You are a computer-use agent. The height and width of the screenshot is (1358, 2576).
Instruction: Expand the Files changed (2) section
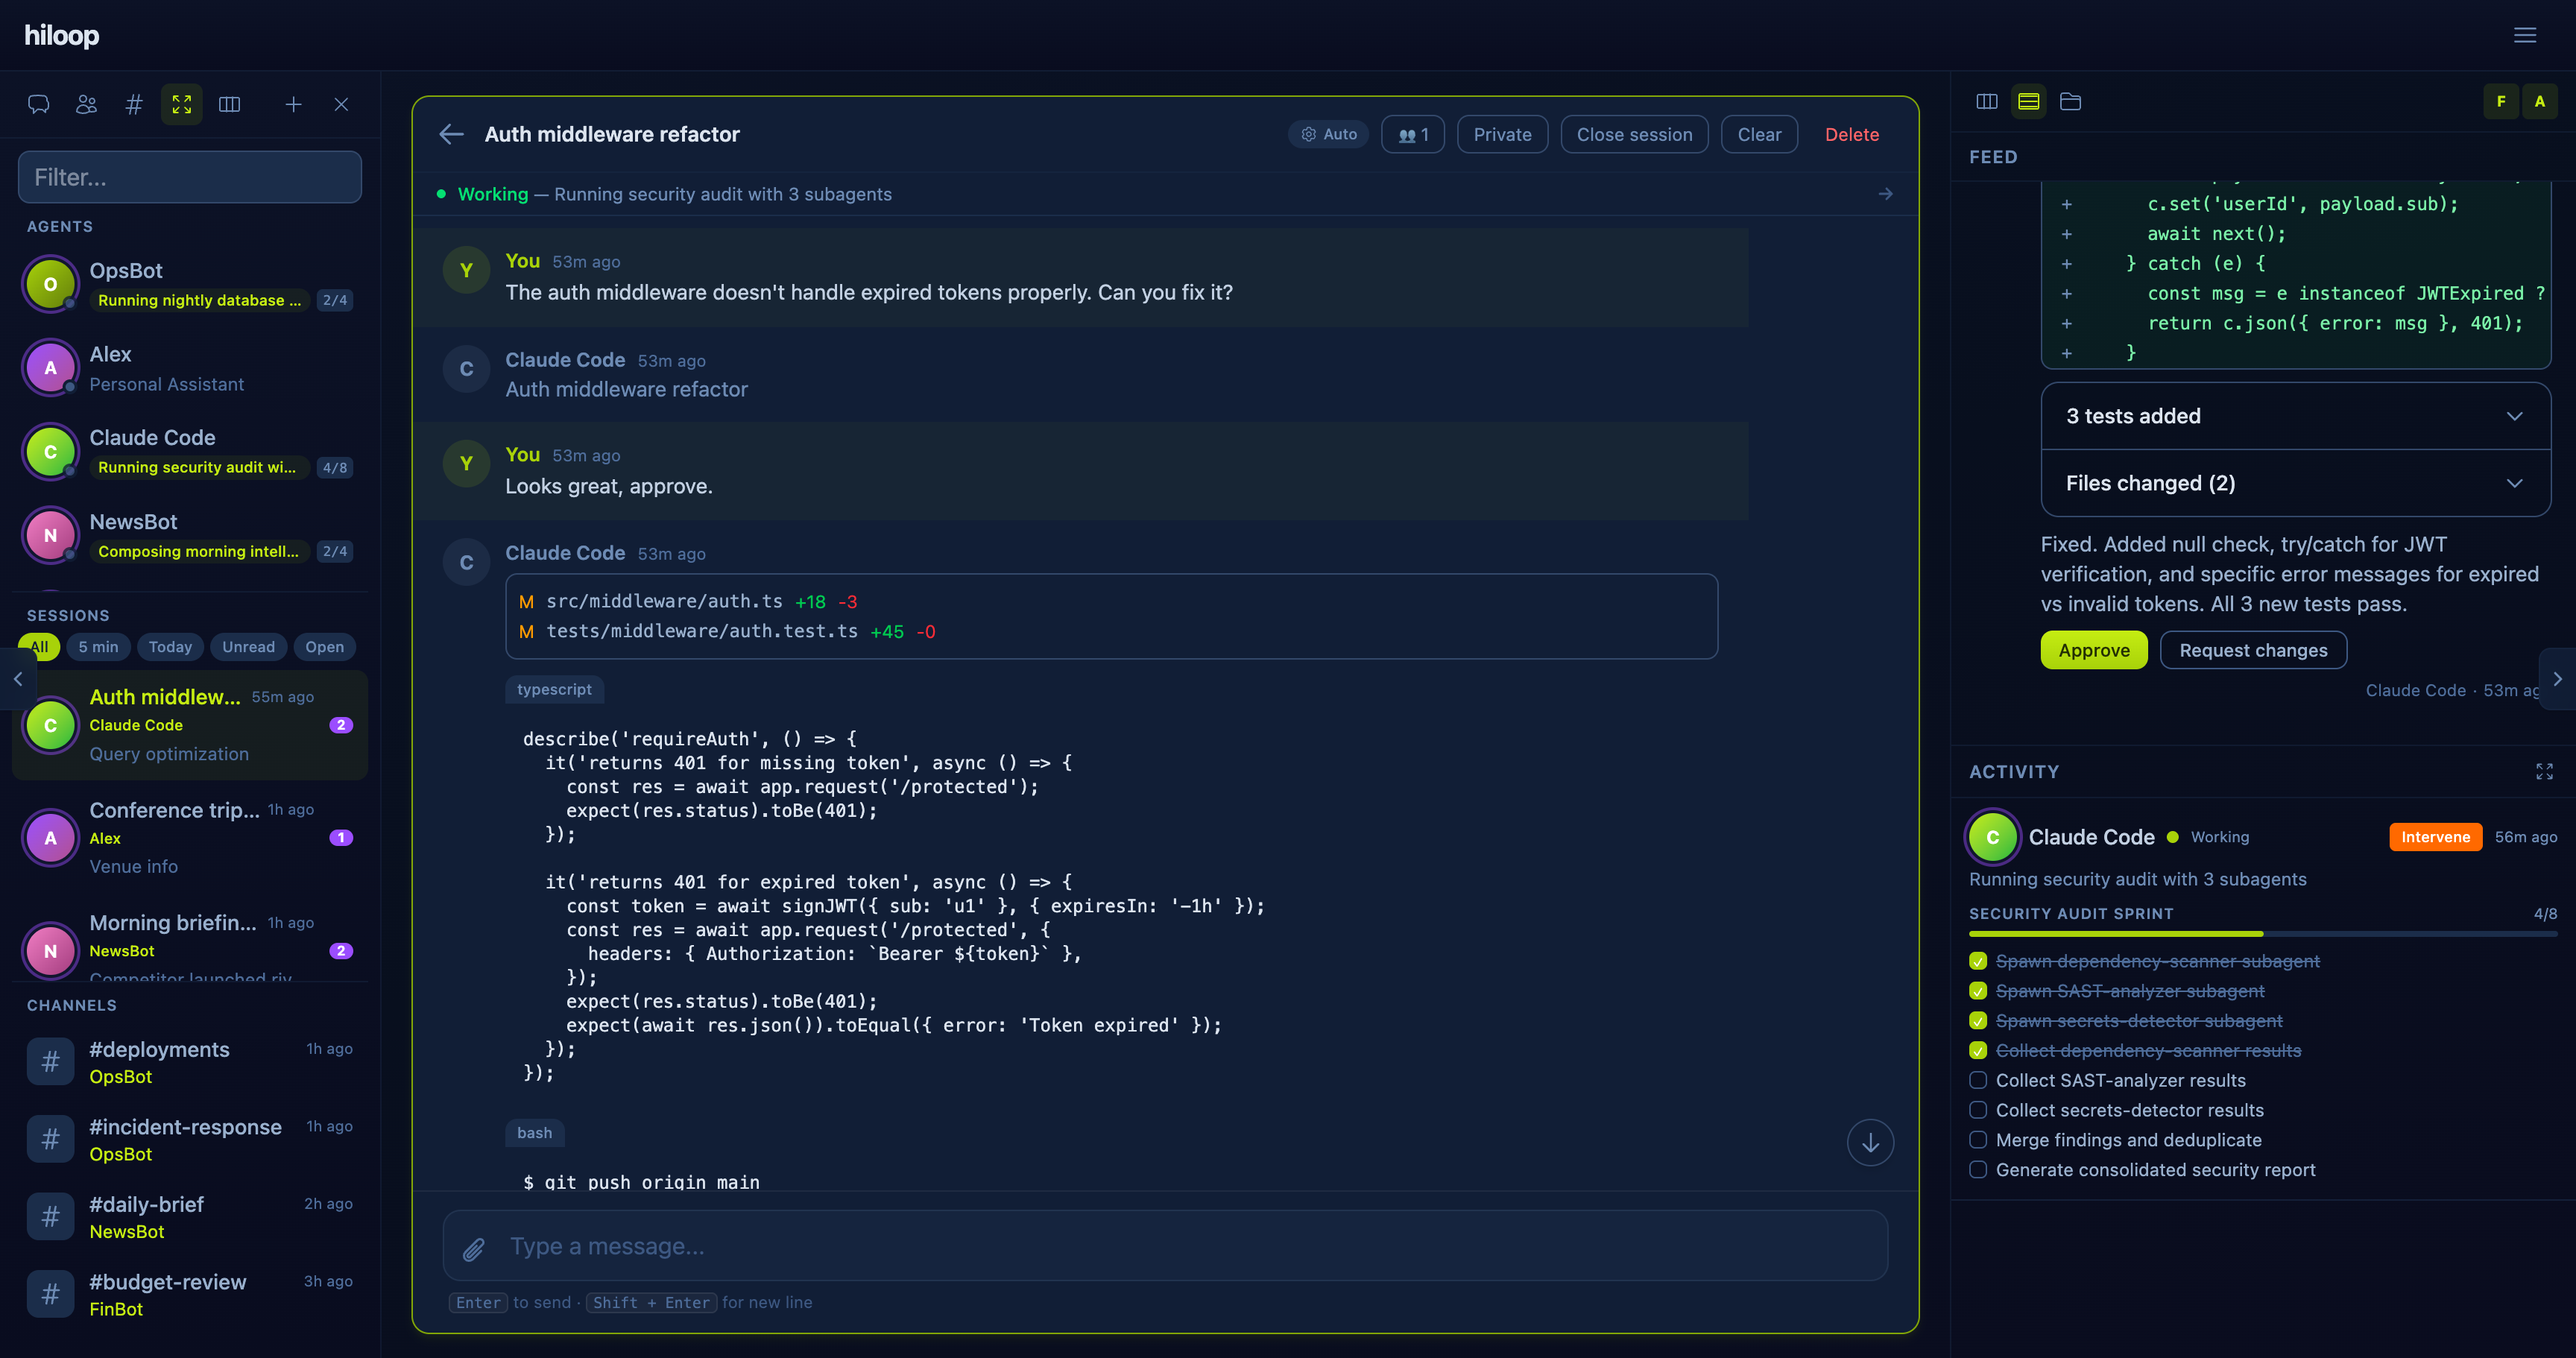[x=2296, y=483]
